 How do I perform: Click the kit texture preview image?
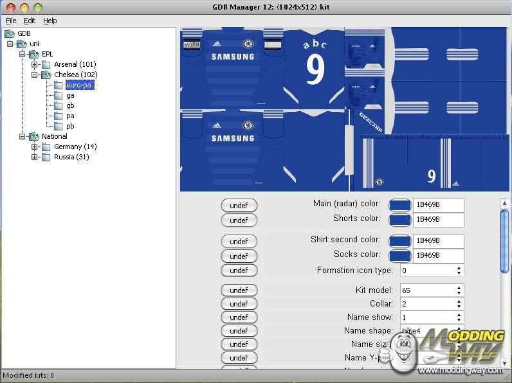[344, 109]
